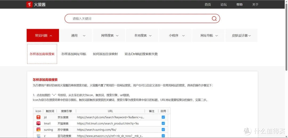Screen dimensions: 288x138
Task: Click the 备注 column header
Action: point(151,111)
